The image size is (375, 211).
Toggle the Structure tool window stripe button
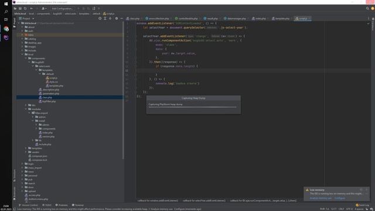coord(14,175)
